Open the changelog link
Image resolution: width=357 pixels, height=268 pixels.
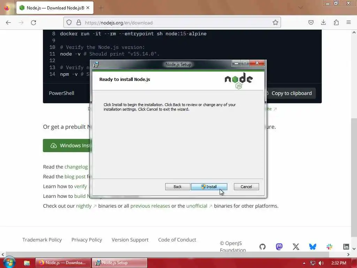[76, 167]
